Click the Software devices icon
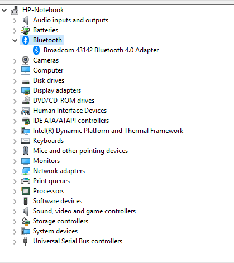The height and width of the screenshot is (263, 234). pos(26,201)
